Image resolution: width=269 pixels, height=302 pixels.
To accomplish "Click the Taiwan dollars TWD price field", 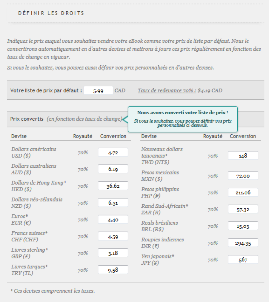I will [x=243, y=155].
